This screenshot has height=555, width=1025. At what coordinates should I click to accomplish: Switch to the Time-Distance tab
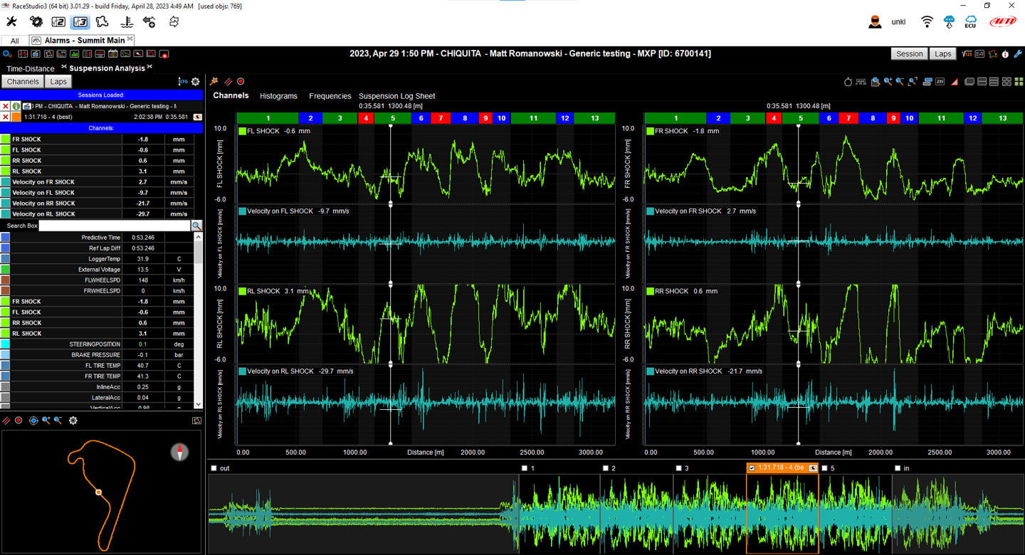31,68
